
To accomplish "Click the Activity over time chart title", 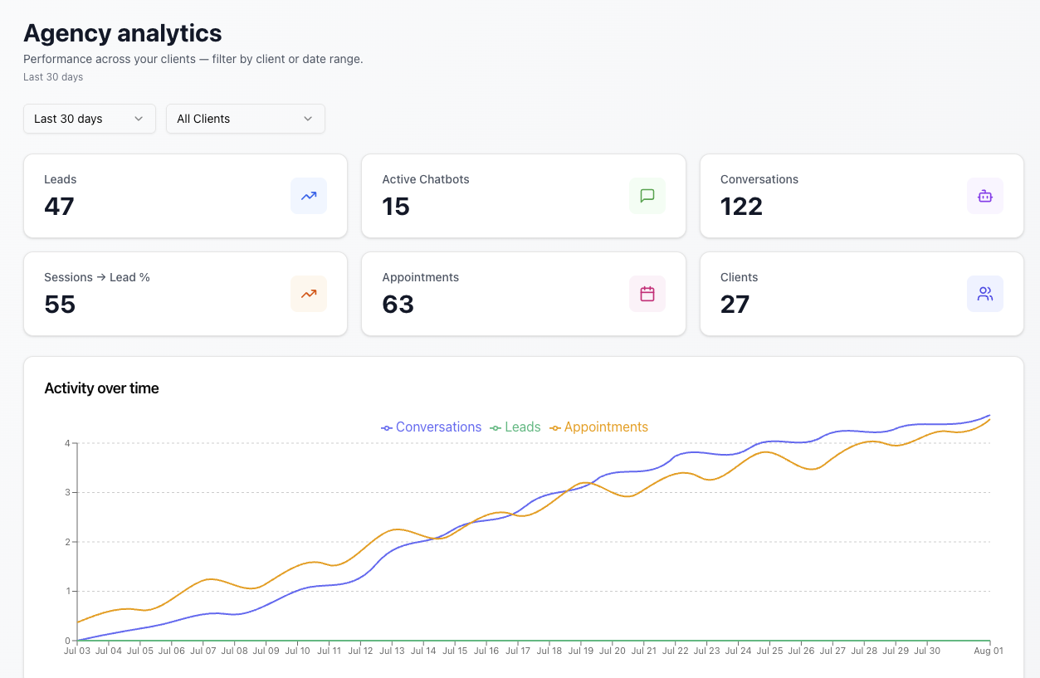I will coord(101,388).
